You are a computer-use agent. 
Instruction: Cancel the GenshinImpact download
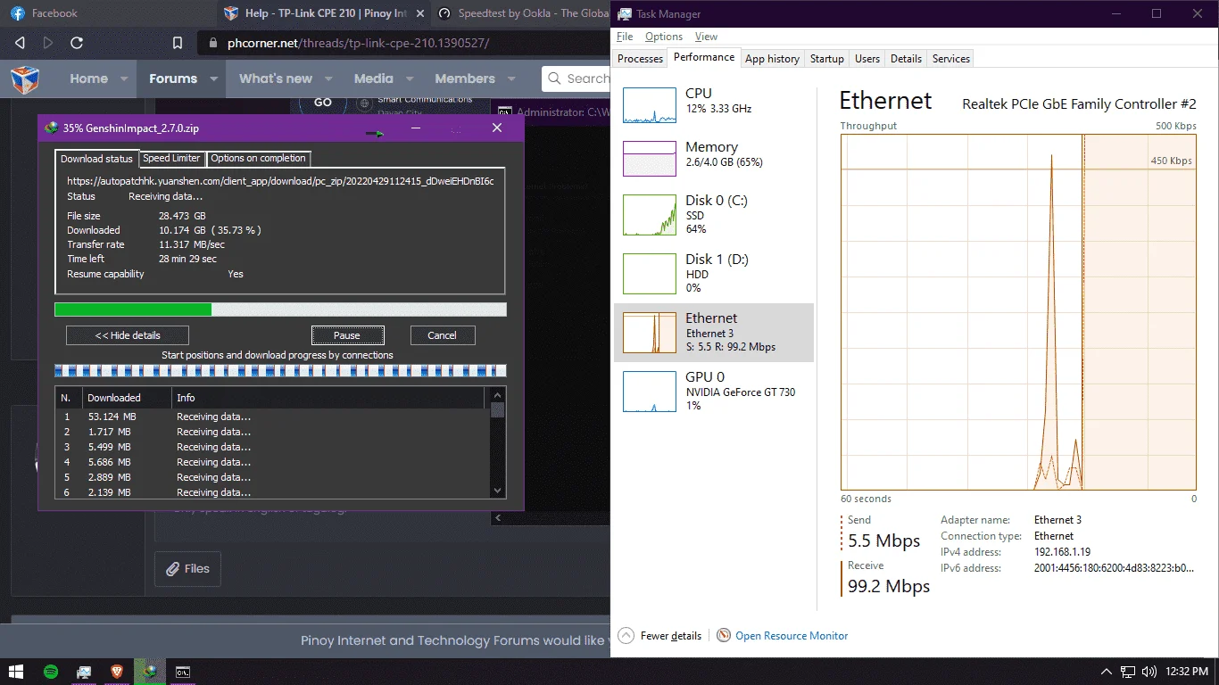click(x=443, y=335)
